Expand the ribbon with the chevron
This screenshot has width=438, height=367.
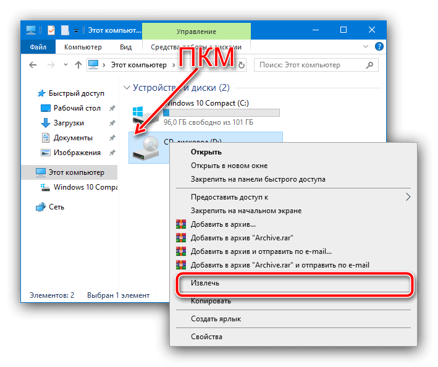[365, 46]
